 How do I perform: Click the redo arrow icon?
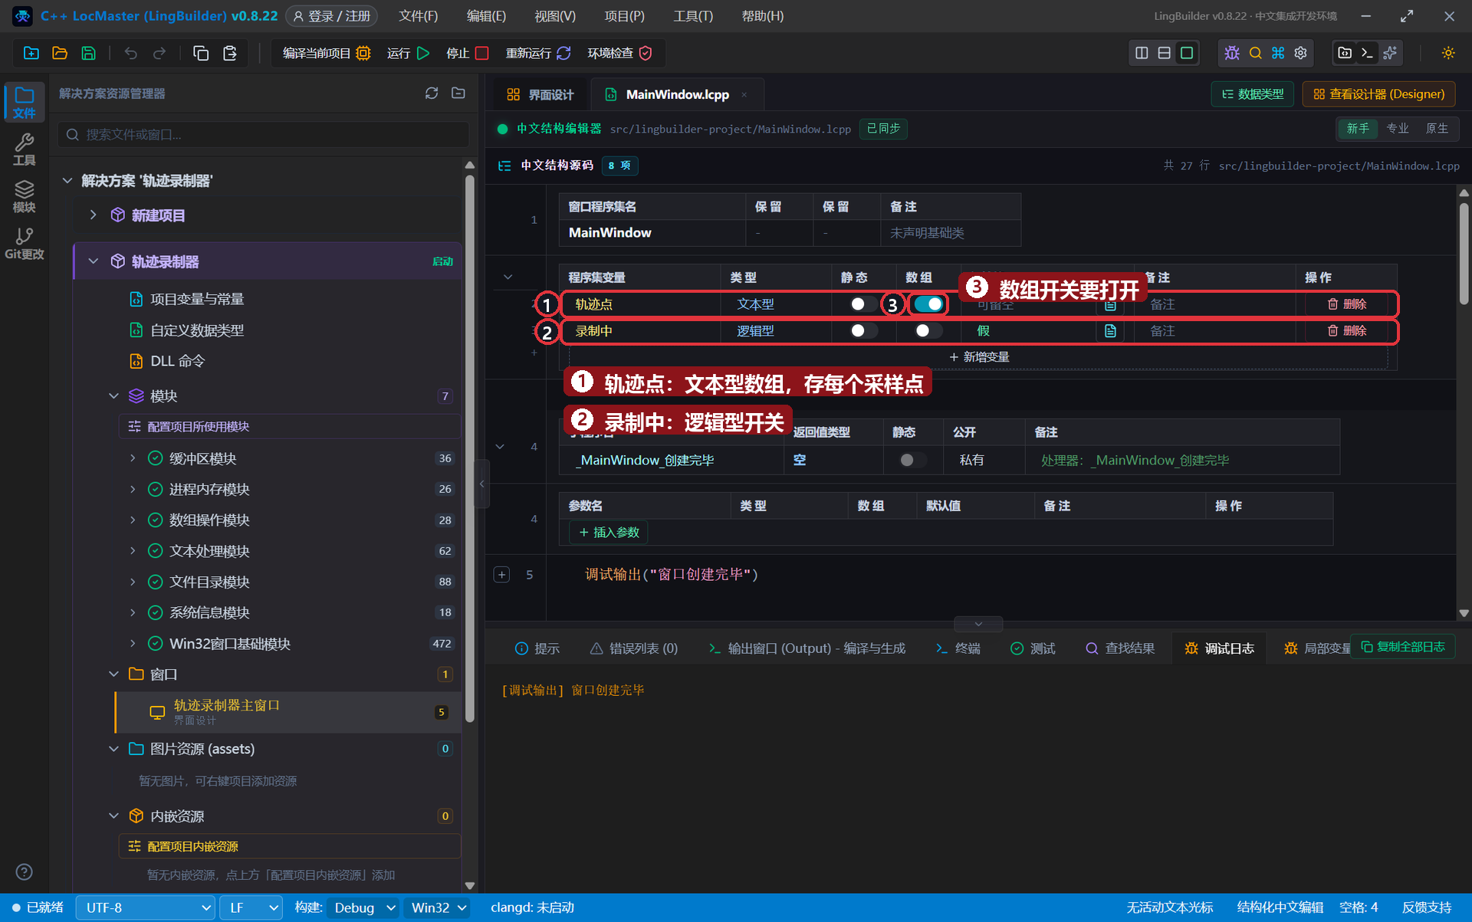159,53
